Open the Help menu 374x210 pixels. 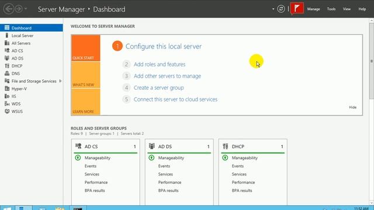[362, 9]
